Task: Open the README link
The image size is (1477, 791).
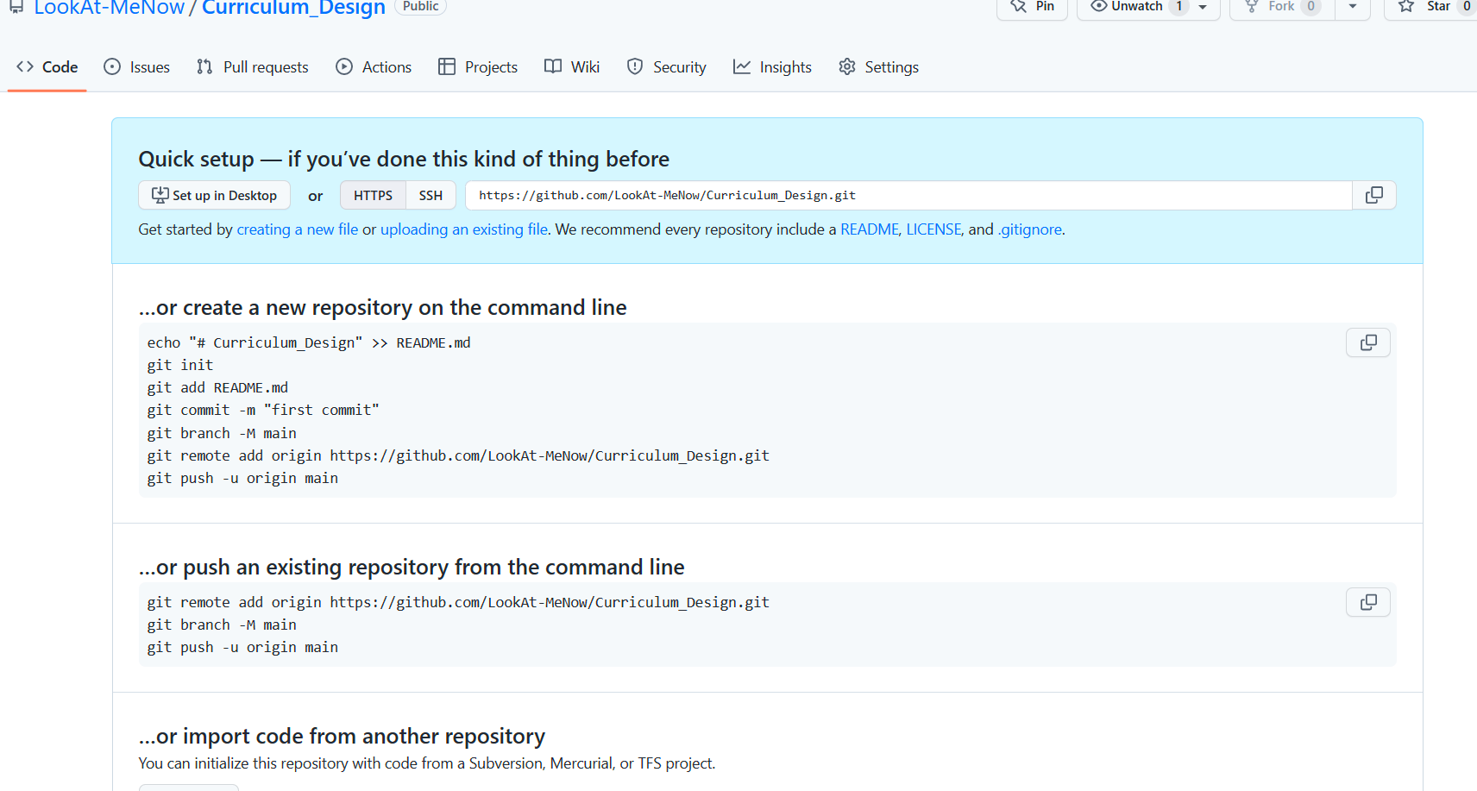Action: pos(870,229)
